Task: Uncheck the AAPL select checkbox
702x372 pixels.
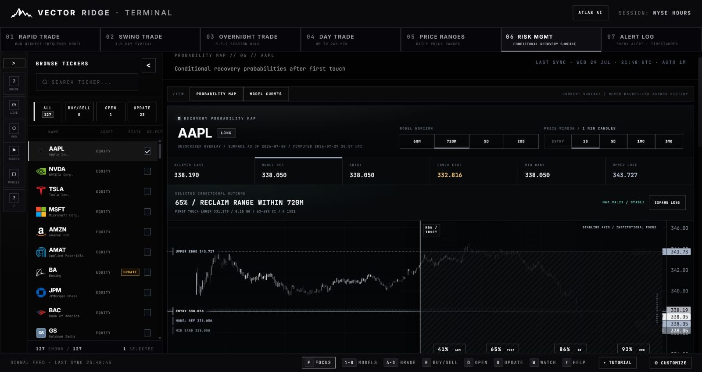Action: tap(147, 151)
